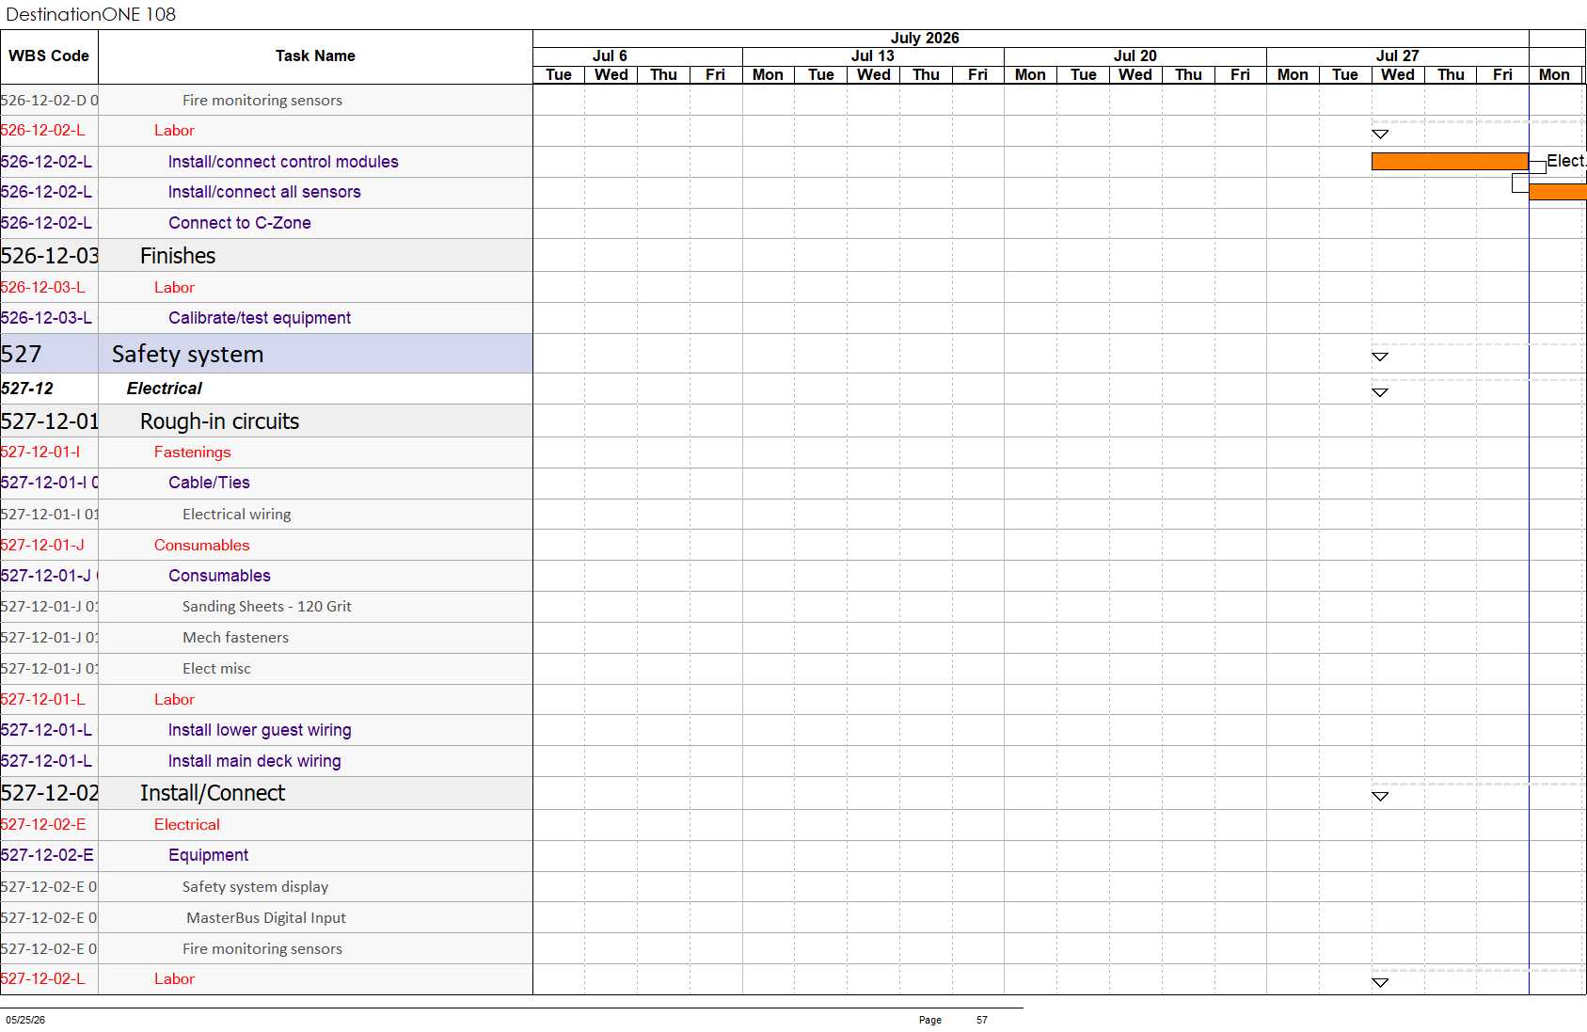Select the Install main deck wiring task
Image resolution: width=1587 pixels, height=1032 pixels.
pyautogui.click(x=255, y=761)
